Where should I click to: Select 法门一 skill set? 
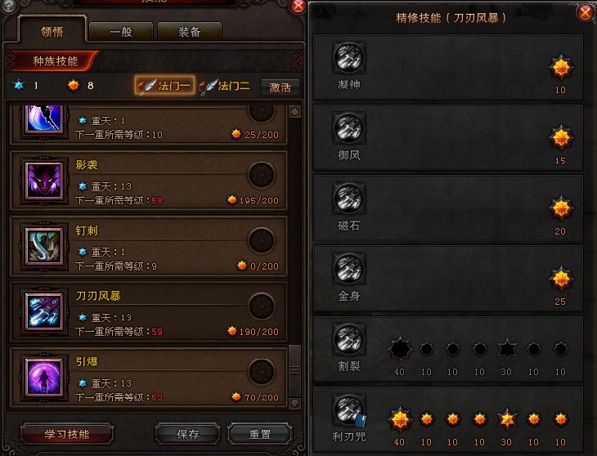[x=164, y=85]
